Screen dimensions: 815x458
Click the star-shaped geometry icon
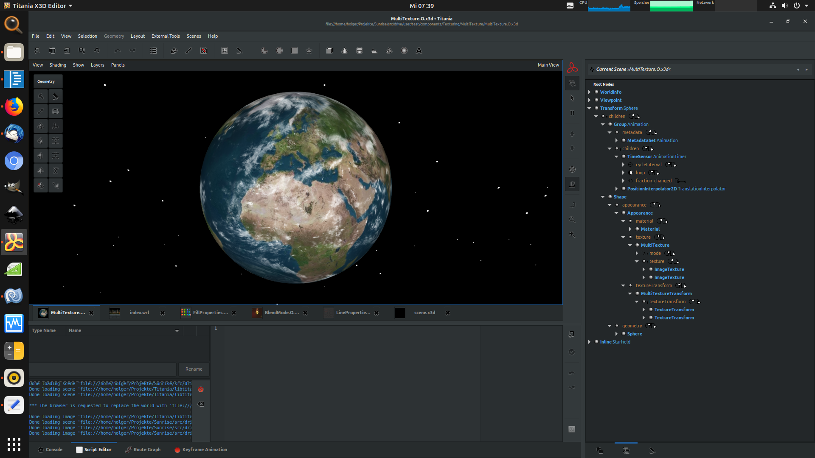(x=309, y=50)
